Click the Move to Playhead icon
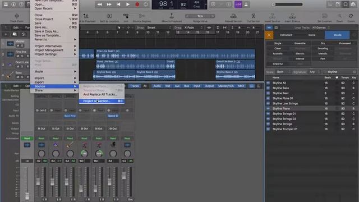 (x=172, y=16)
